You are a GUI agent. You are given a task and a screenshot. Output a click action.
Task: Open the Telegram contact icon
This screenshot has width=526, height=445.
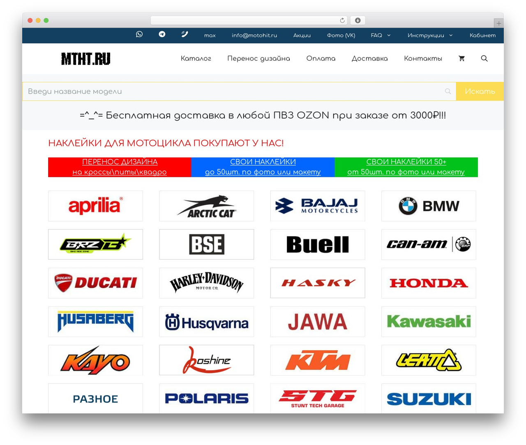(x=162, y=34)
